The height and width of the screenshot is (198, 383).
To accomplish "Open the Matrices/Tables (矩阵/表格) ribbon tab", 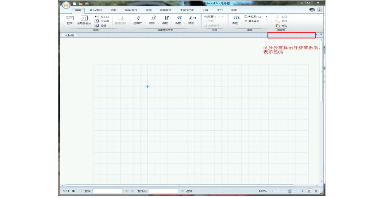I will click(131, 10).
